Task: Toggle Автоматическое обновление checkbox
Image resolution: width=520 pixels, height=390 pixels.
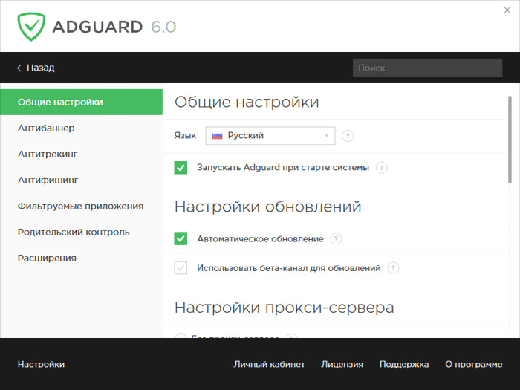Action: coord(181,238)
